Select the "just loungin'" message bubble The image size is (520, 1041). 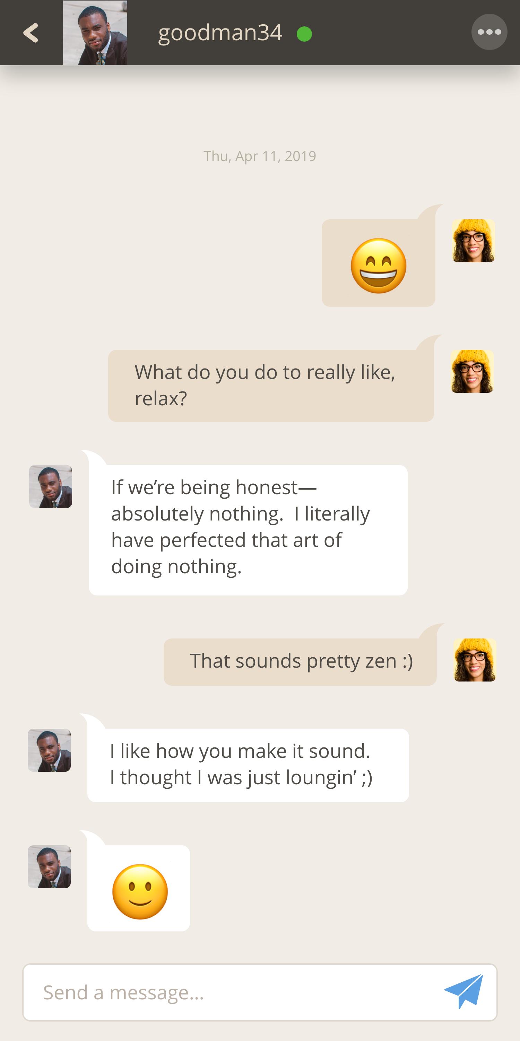(248, 764)
